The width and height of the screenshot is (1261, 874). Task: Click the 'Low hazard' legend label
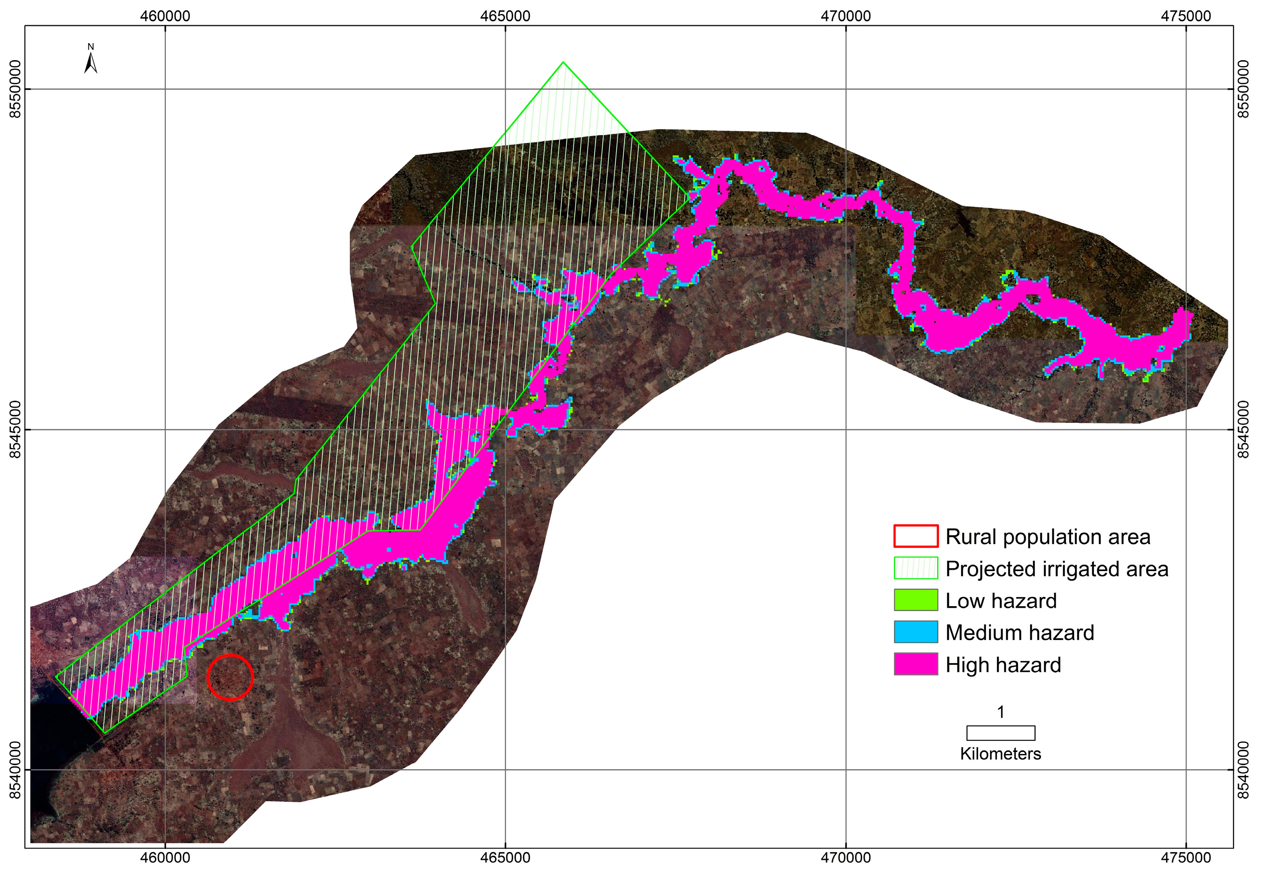click(x=1001, y=601)
